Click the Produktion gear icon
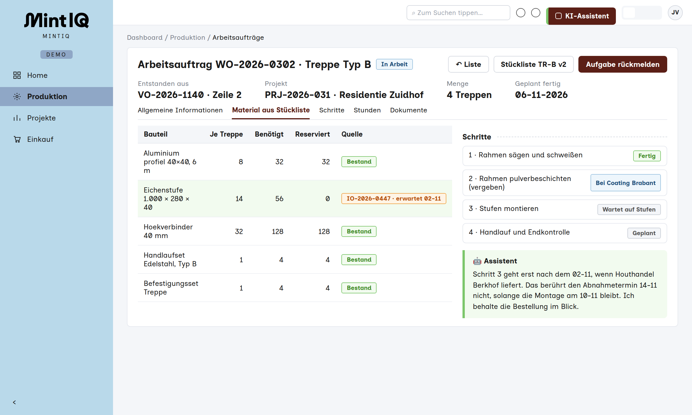The image size is (692, 415). (17, 97)
